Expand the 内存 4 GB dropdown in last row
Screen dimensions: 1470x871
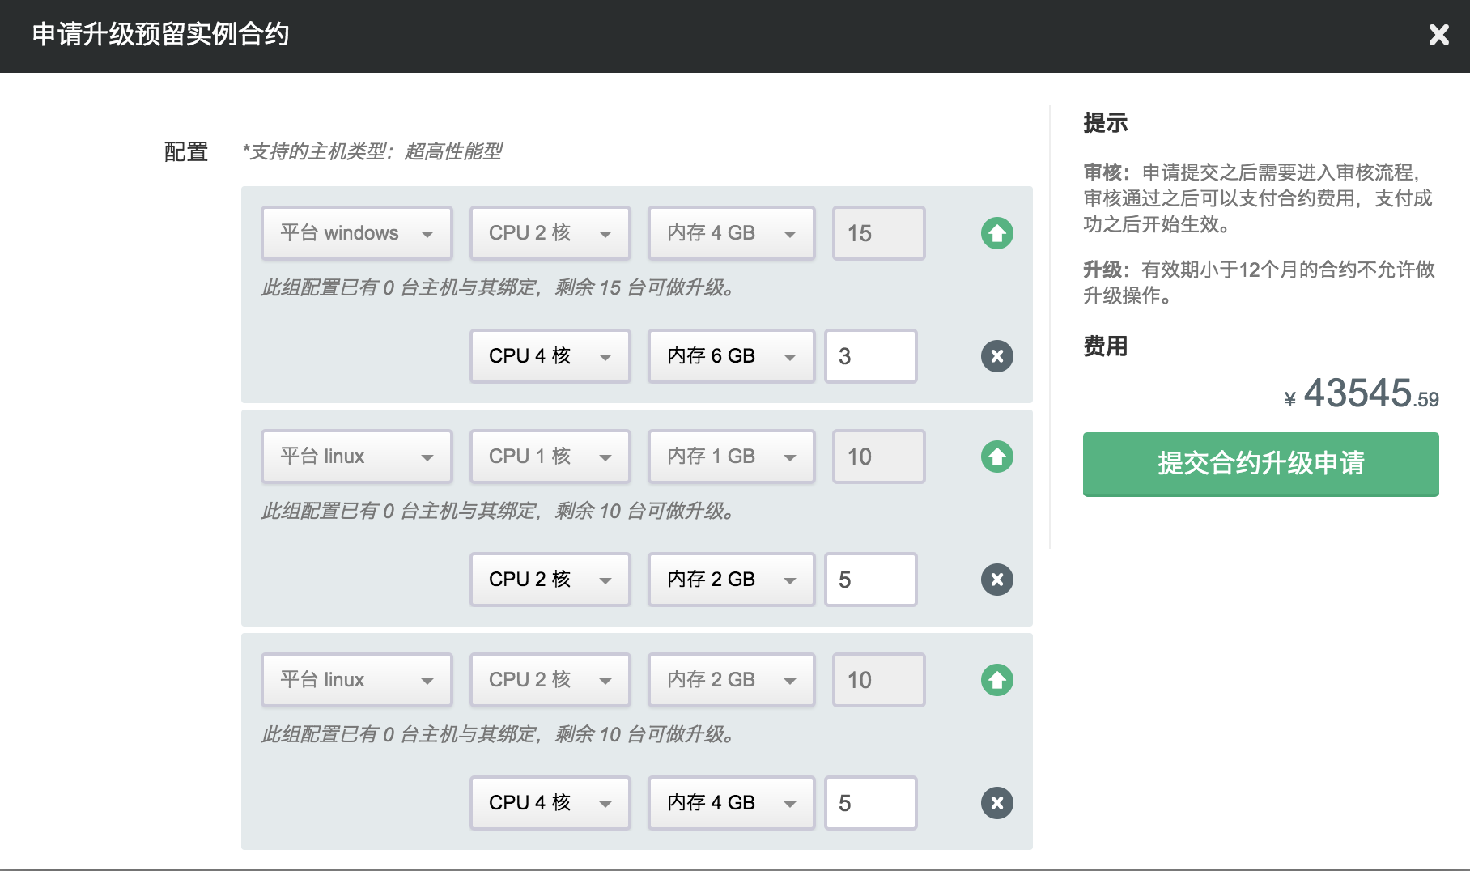pos(731,803)
